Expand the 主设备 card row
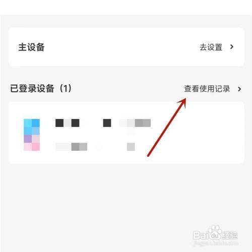The height and width of the screenshot is (252, 252). [x=126, y=47]
